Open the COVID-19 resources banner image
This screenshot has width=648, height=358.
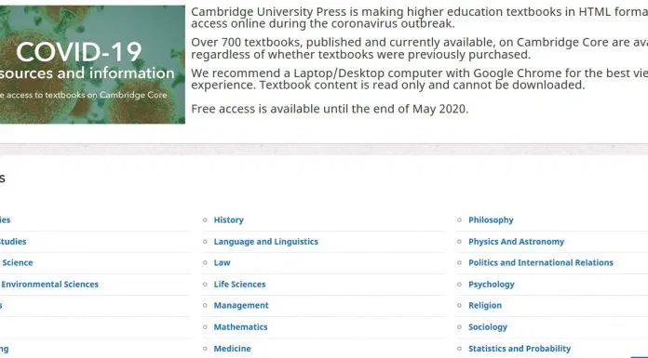92,64
